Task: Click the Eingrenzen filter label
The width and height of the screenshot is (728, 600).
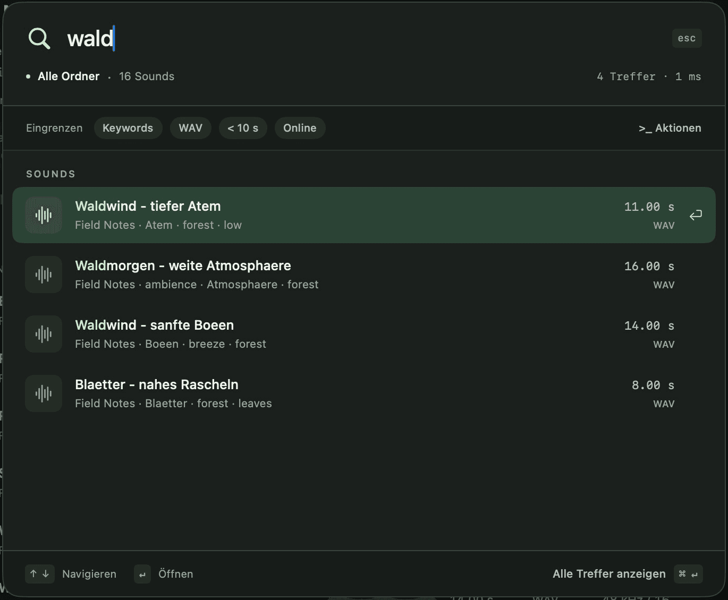Action: click(x=54, y=128)
